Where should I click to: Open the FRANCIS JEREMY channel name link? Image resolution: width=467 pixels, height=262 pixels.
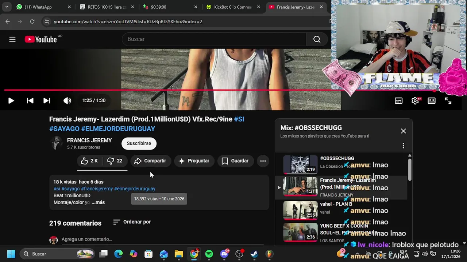(x=89, y=140)
